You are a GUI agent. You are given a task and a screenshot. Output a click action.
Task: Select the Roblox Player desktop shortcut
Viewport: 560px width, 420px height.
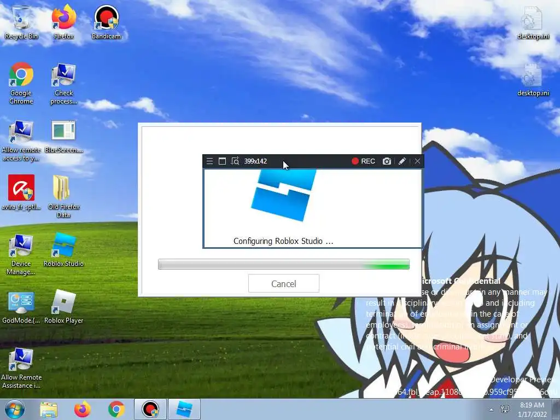63,306
